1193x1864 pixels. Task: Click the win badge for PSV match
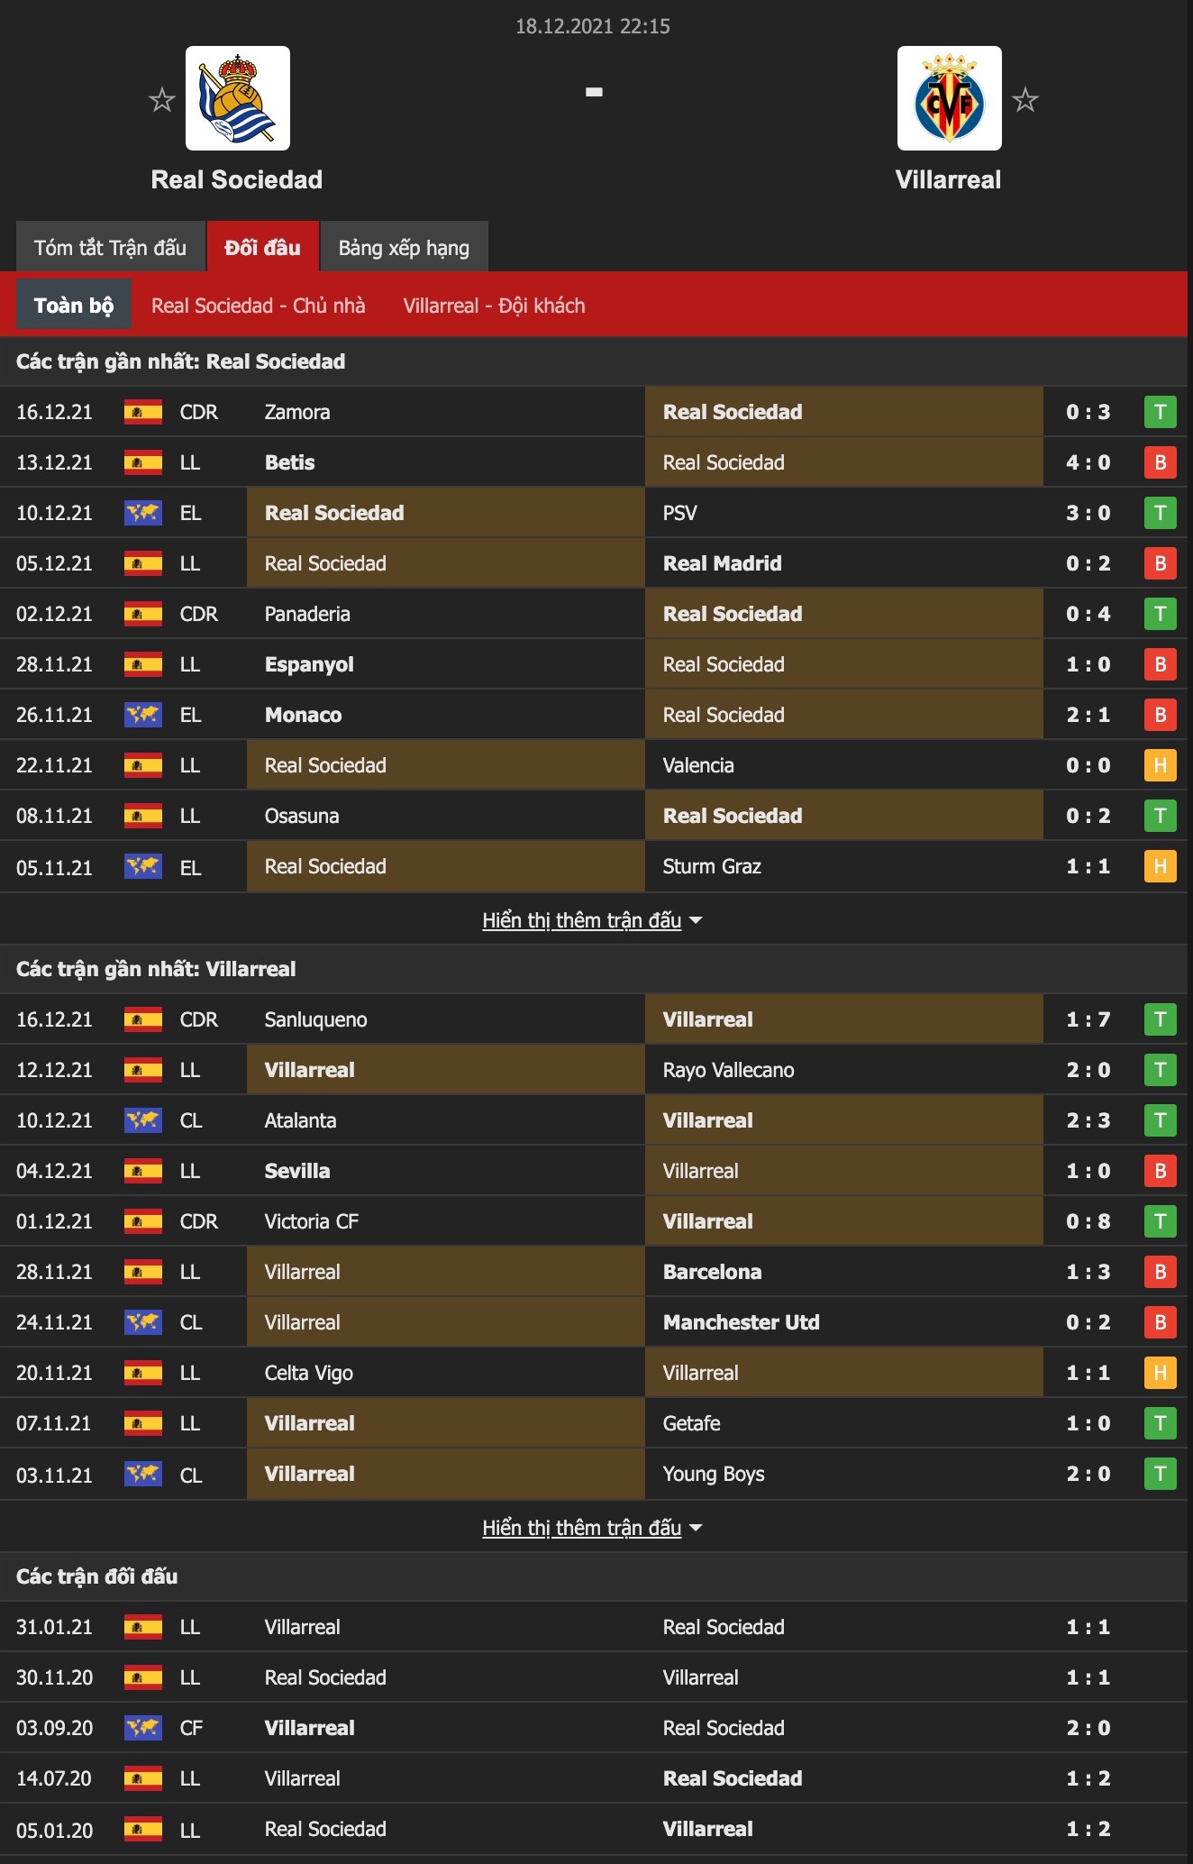pos(1161,513)
